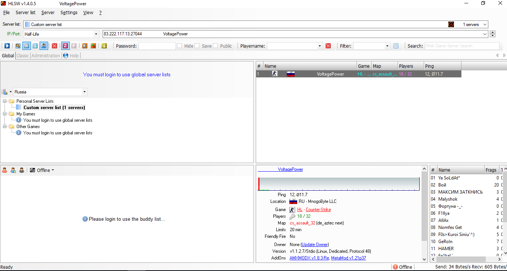Open the Offline status dropdown in buddy panel
The image size is (507, 271).
(x=53, y=170)
